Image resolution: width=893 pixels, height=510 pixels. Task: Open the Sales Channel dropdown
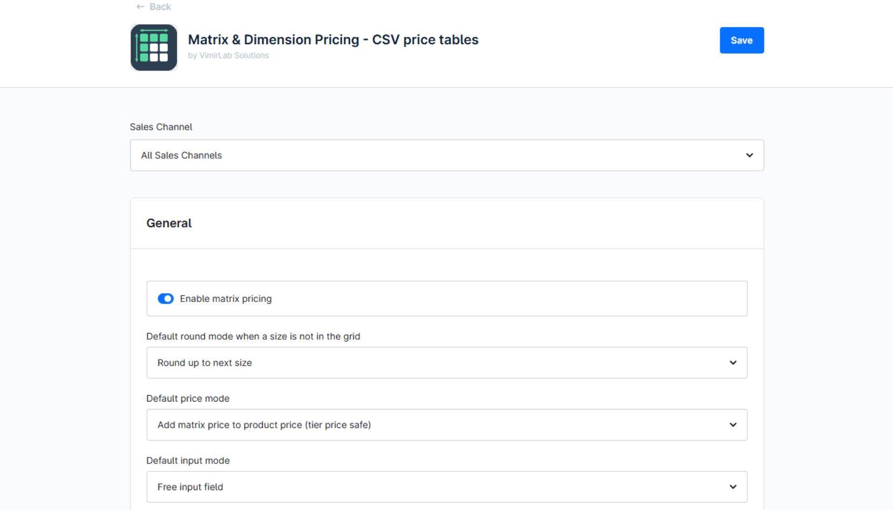pyautogui.click(x=446, y=155)
